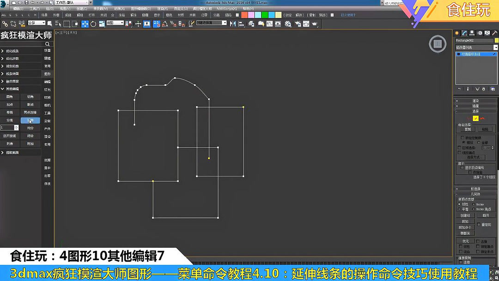Viewport: 499px width, 281px height.
Task: Click the yellow selection color swatch
Action: (496, 40)
